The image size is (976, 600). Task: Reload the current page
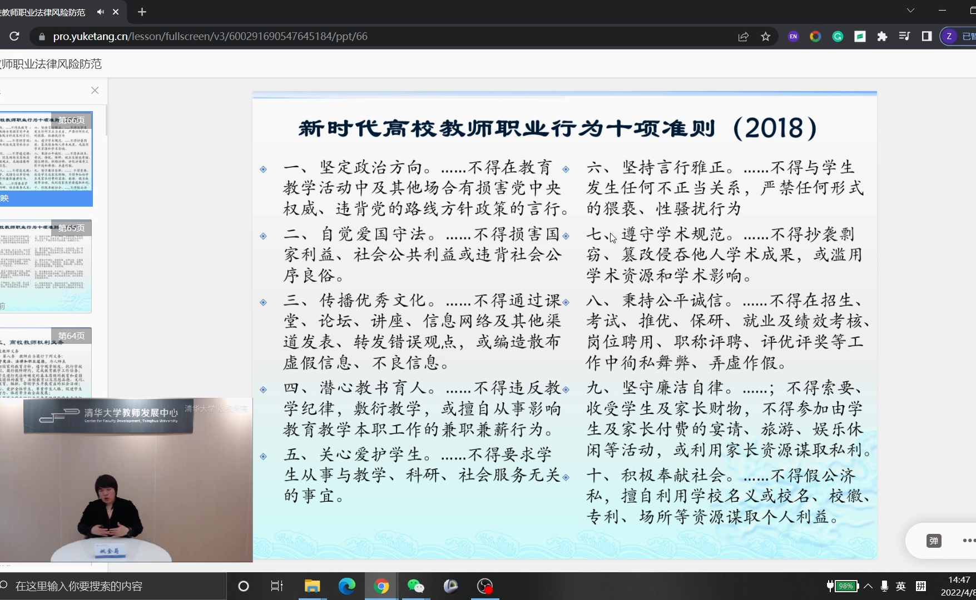coord(14,36)
